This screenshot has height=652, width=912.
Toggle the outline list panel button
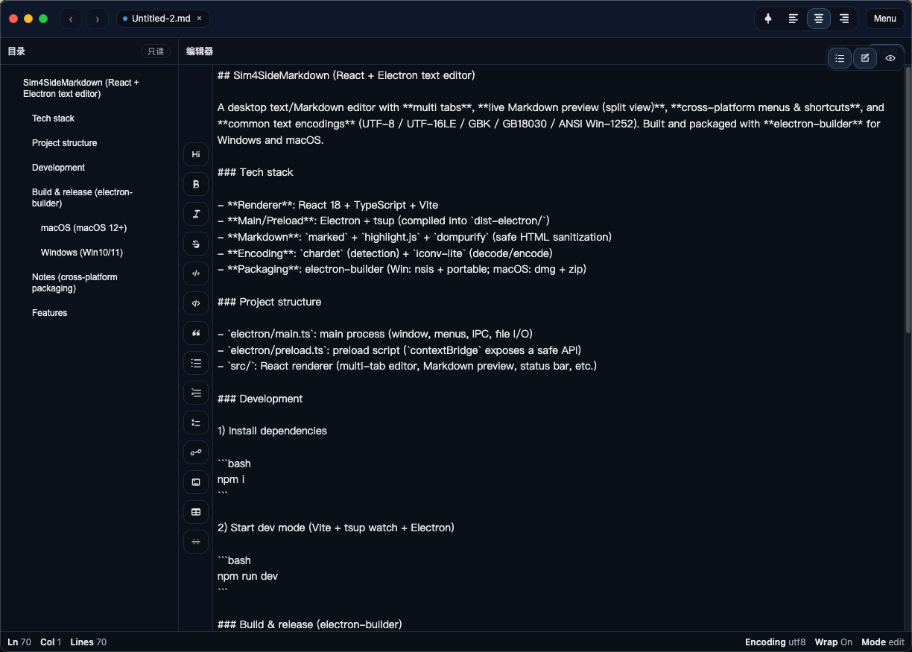[x=840, y=58]
